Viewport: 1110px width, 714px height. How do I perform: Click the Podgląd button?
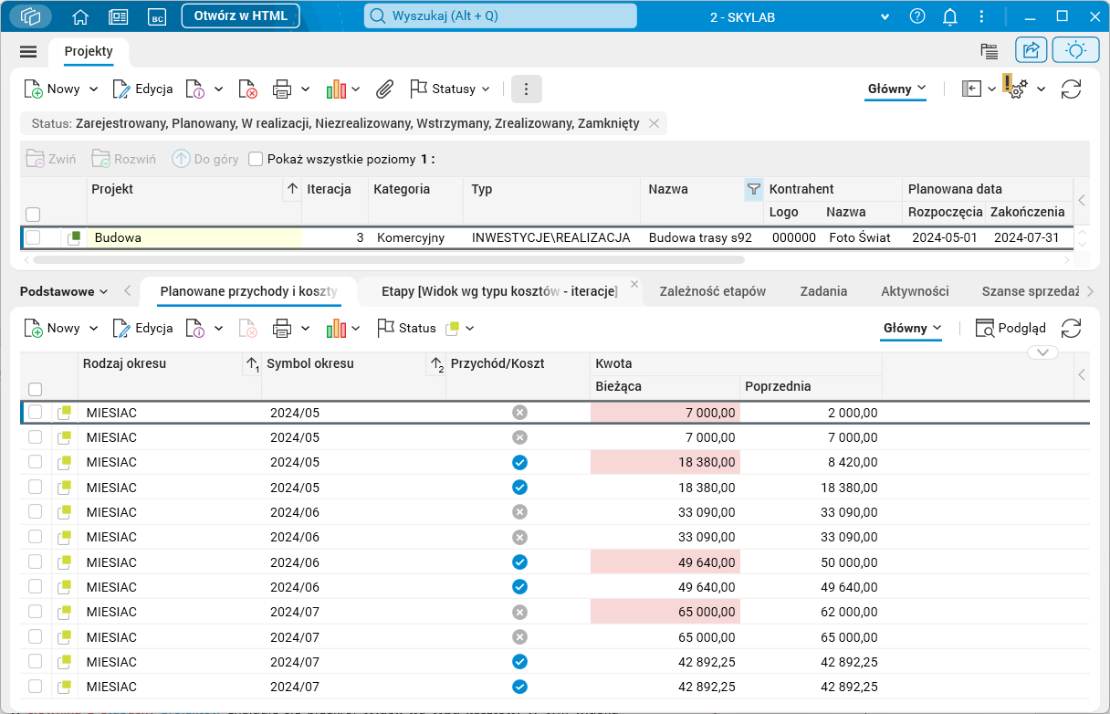pos(1011,328)
